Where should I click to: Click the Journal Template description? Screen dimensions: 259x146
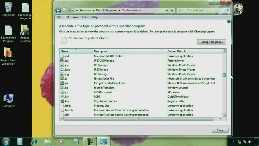[104, 88]
